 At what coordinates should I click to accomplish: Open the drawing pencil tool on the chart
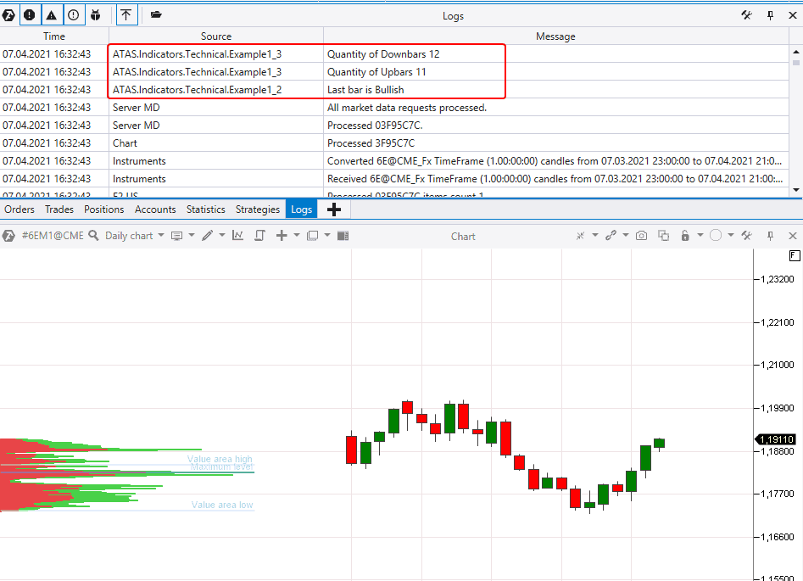coord(208,236)
